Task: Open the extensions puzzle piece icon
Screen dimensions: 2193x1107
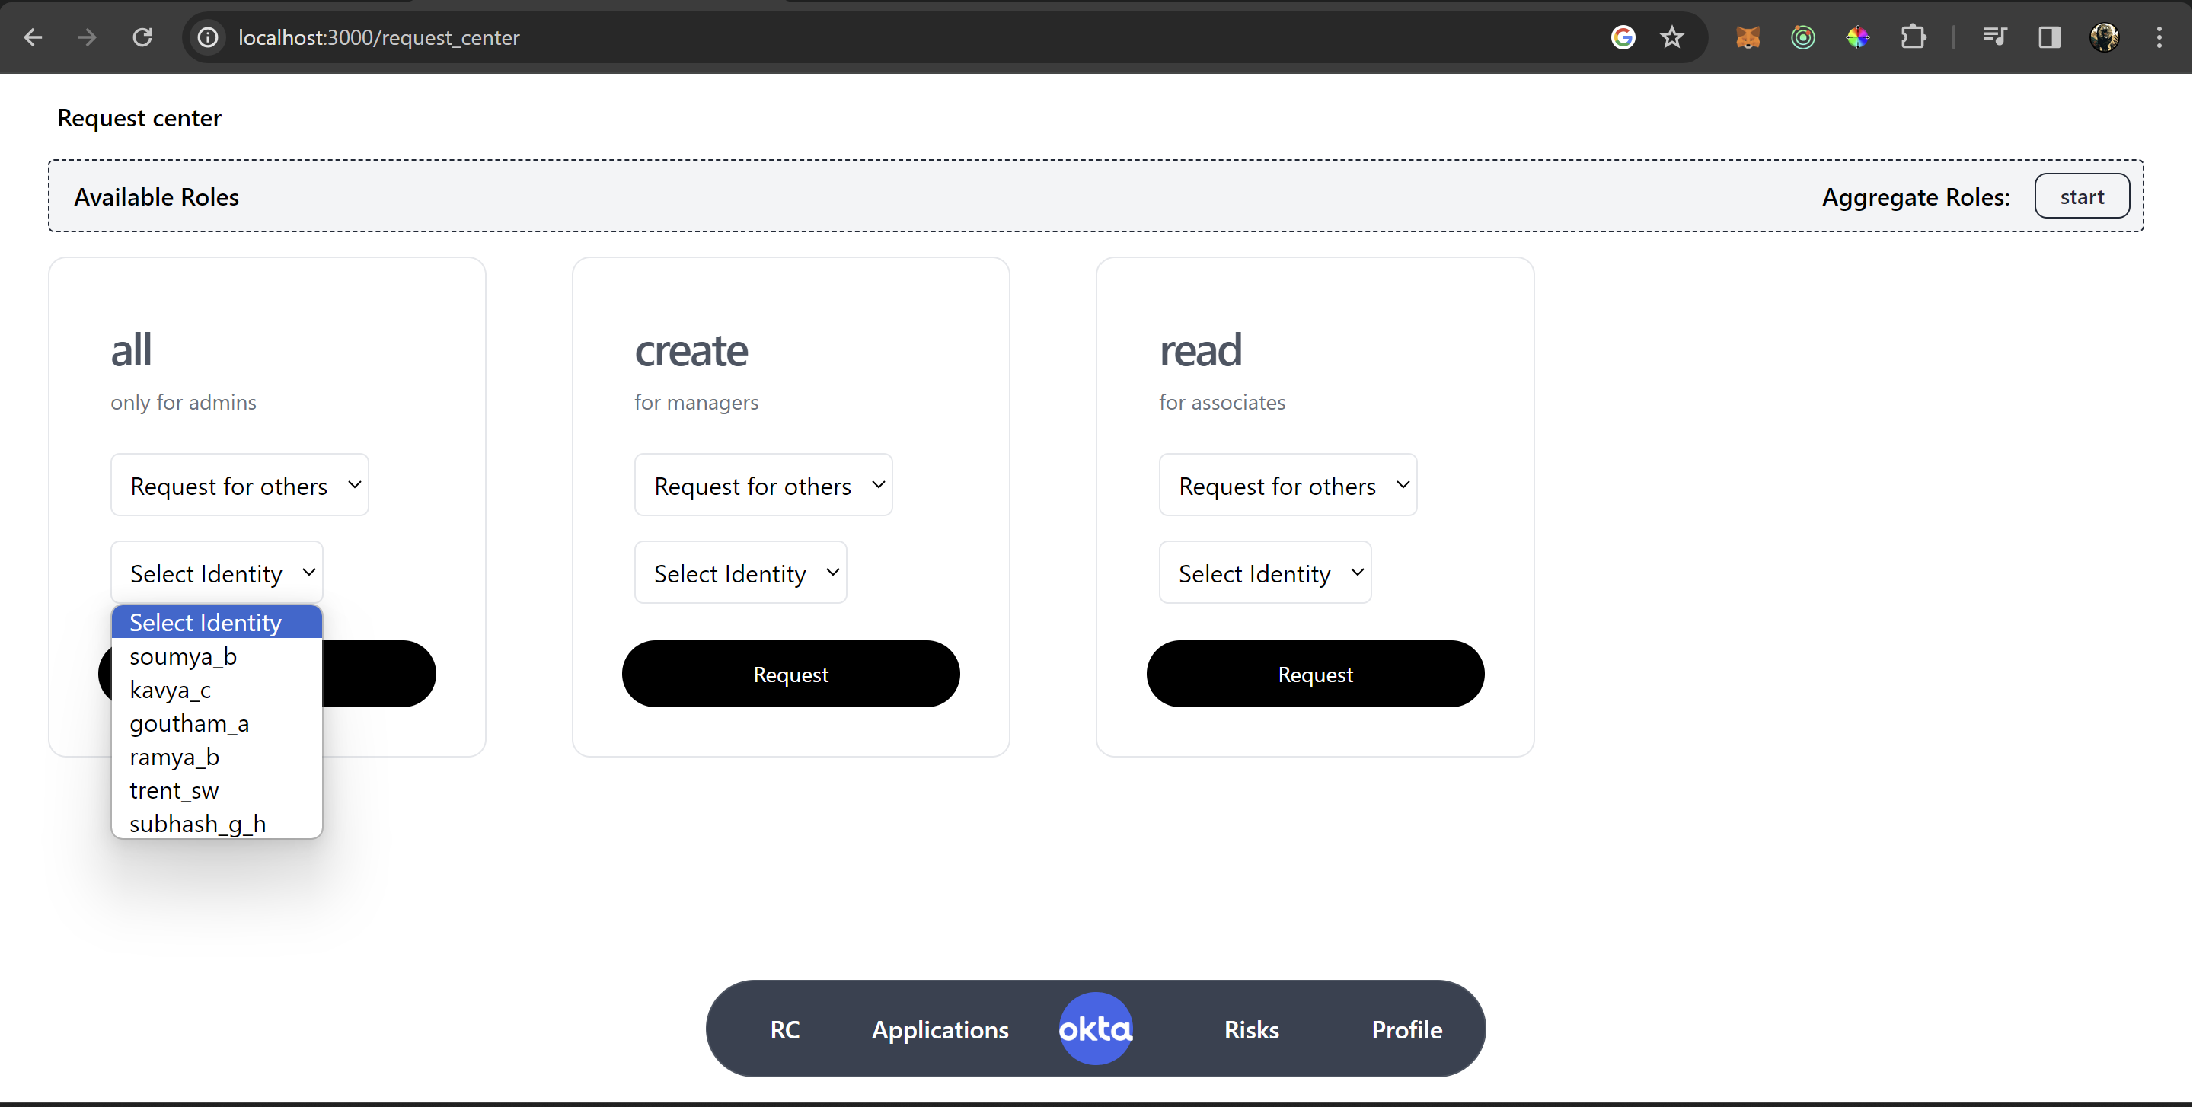Action: pyautogui.click(x=1914, y=37)
